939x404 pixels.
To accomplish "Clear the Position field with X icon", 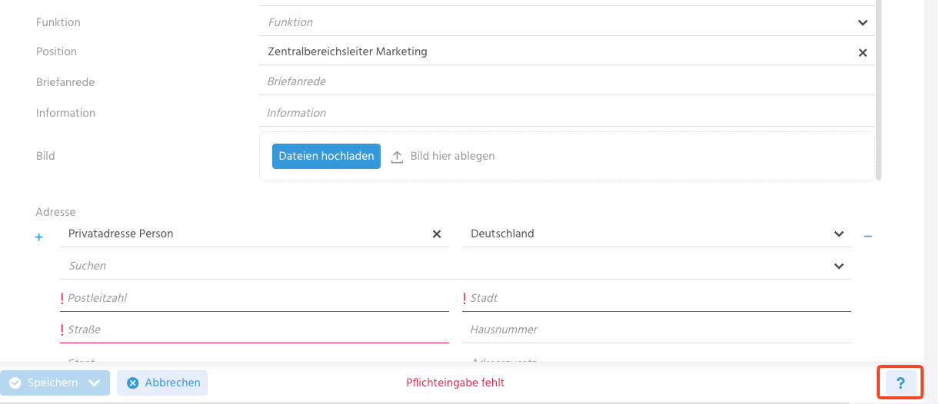I will click(862, 53).
